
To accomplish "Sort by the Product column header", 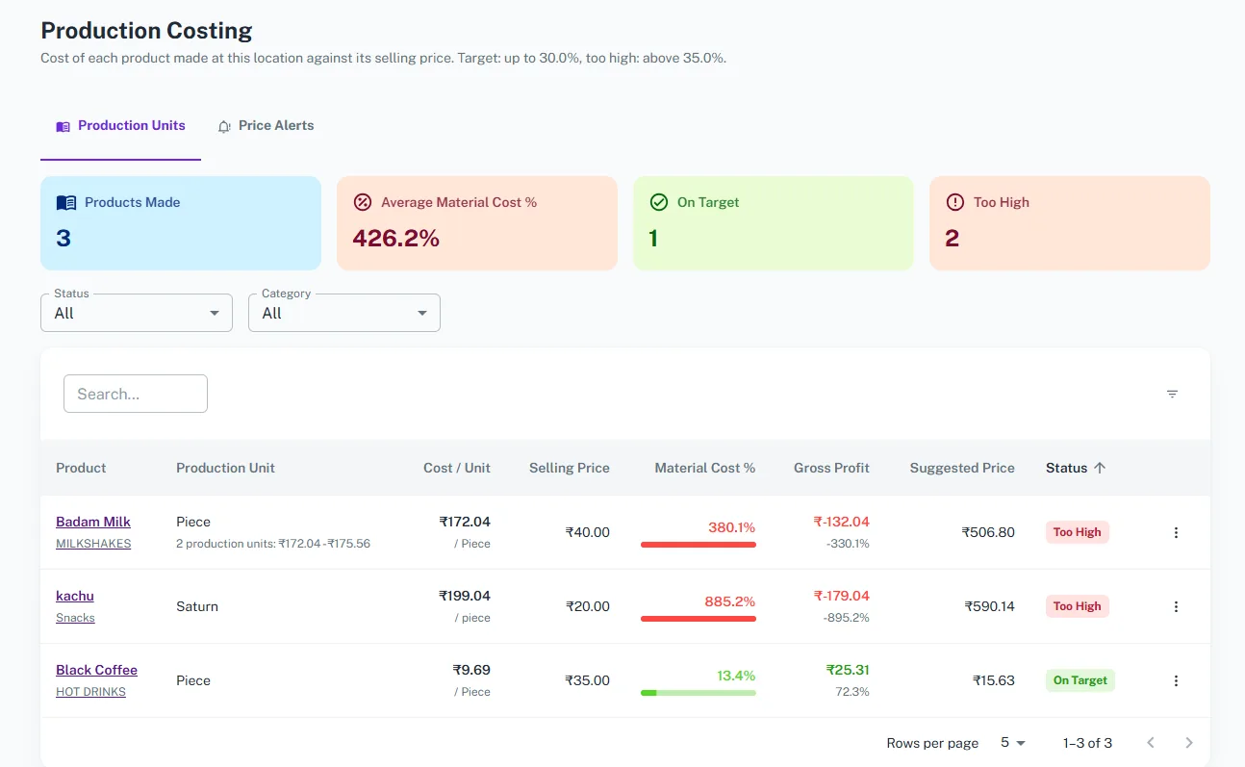I will (x=81, y=468).
